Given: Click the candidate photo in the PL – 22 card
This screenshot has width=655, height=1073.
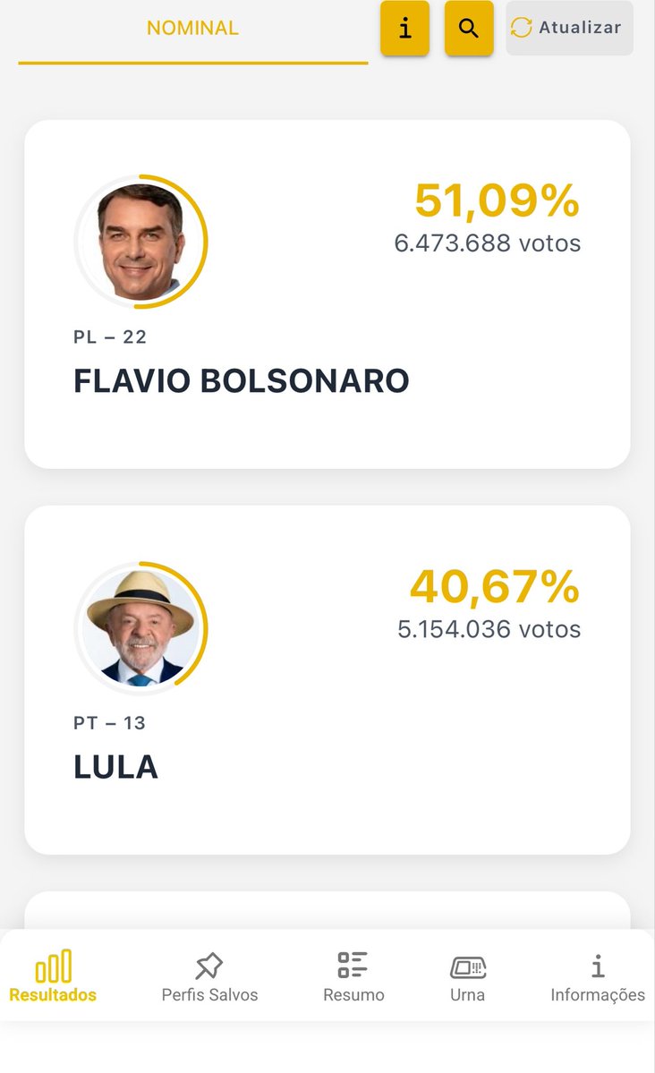Looking at the screenshot, I should click(141, 241).
